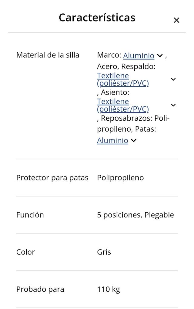Click the 'Protector para patas' label

[52, 177]
